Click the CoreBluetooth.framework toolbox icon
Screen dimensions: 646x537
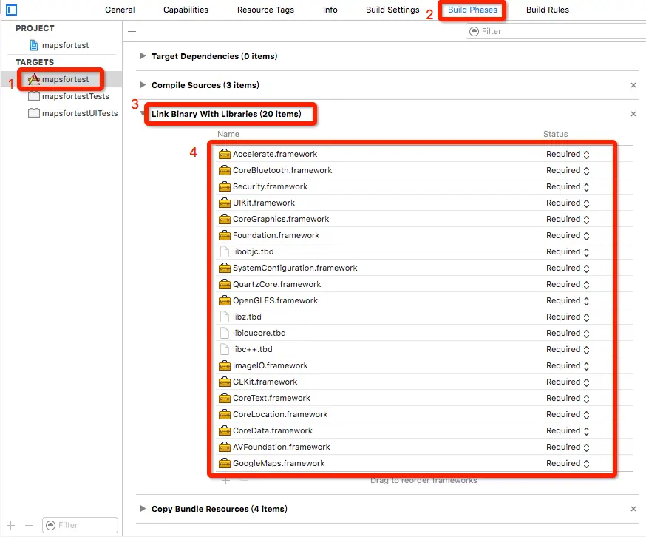pyautogui.click(x=225, y=170)
